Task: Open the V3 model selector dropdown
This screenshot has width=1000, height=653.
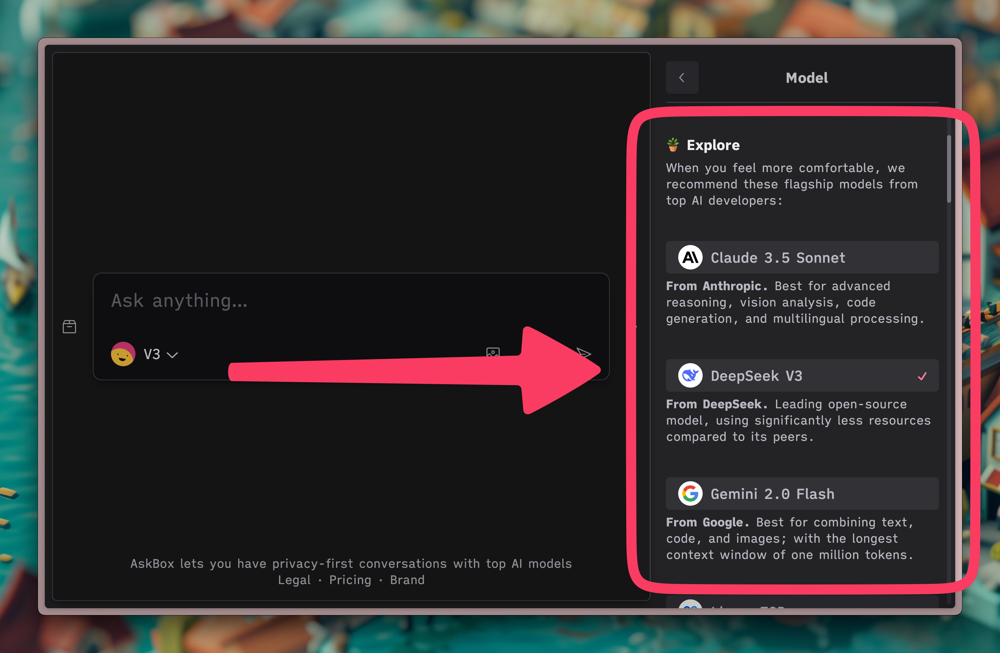Action: point(145,354)
